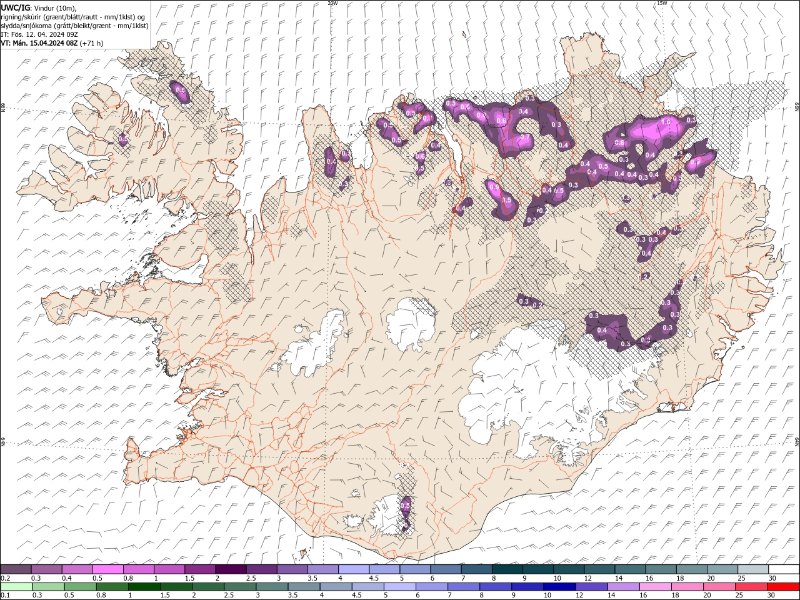Click the 'UWC/IG: Vindur (10m)' title line

tap(39, 7)
